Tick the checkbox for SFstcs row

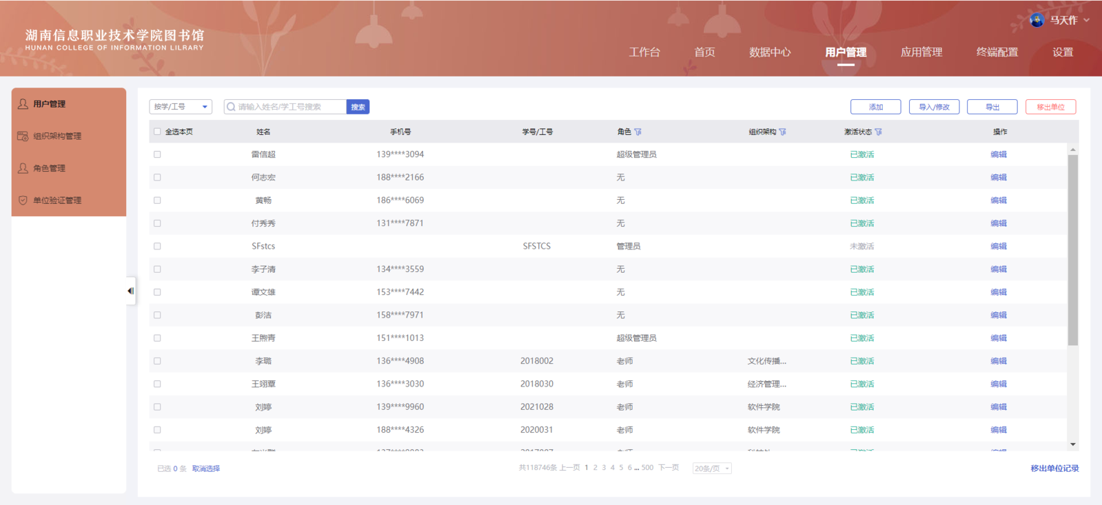pos(157,246)
